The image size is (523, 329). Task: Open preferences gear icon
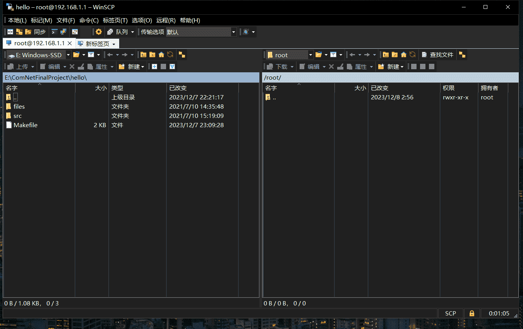[99, 32]
